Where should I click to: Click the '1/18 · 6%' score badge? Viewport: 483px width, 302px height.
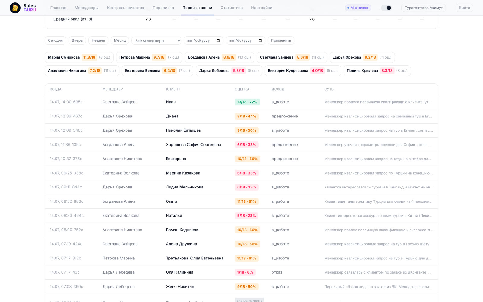245,272
